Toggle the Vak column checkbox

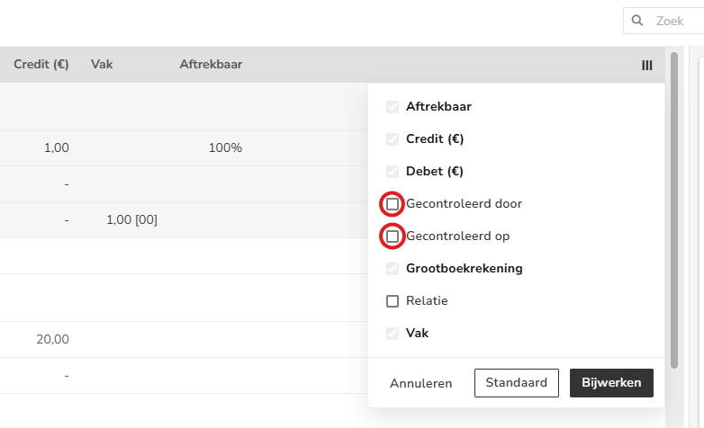pos(393,334)
